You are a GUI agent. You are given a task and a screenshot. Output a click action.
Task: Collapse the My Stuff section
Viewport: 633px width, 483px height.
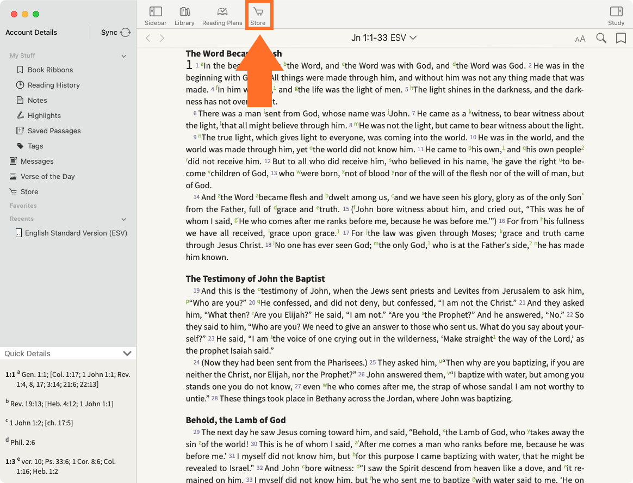[x=124, y=55]
